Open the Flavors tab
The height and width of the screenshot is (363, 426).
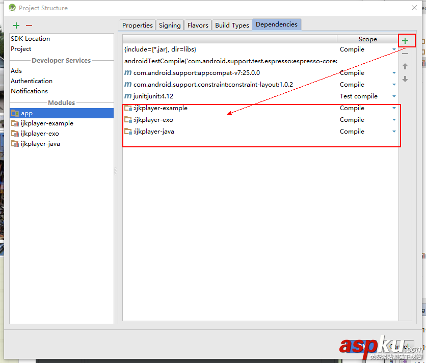[197, 24]
